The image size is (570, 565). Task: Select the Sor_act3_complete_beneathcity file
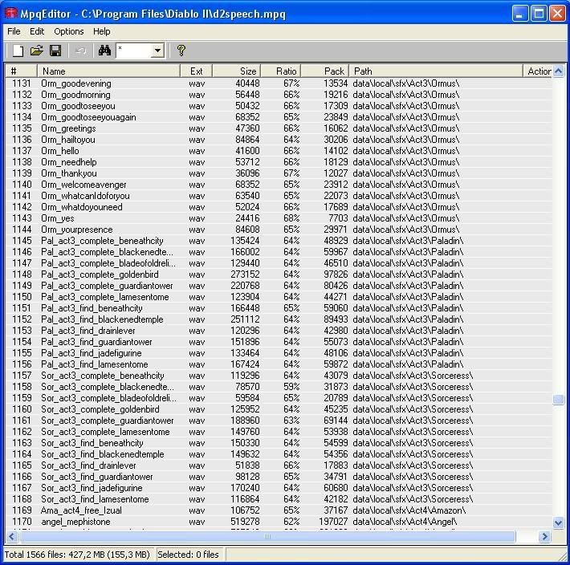point(103,376)
